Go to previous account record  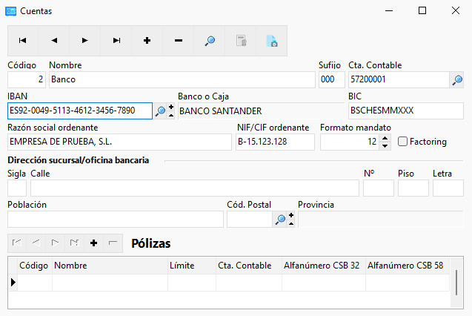54,41
